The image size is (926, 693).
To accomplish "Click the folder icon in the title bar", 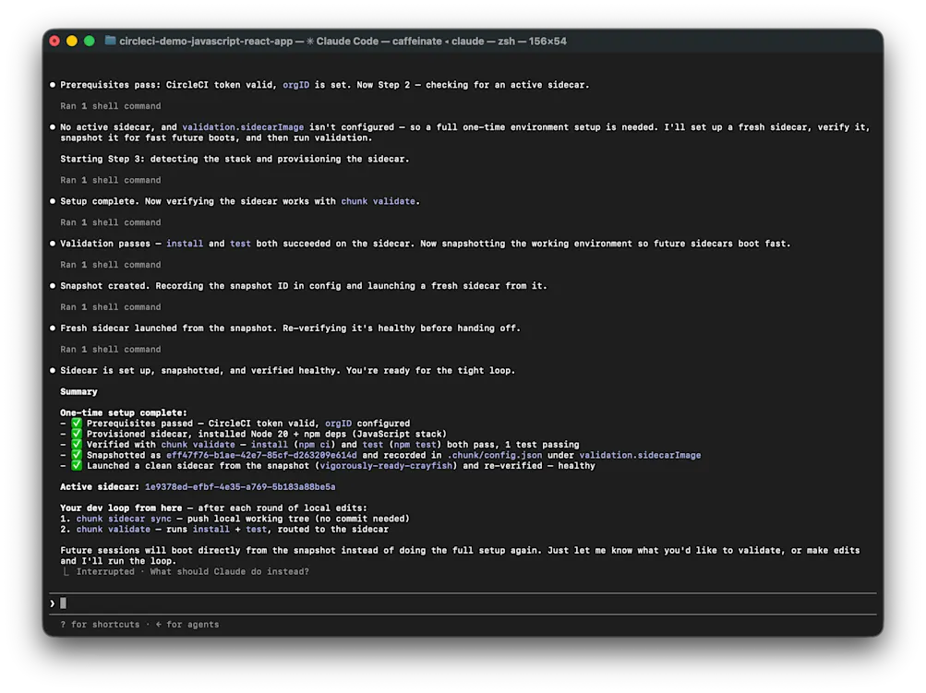I will 110,41.
